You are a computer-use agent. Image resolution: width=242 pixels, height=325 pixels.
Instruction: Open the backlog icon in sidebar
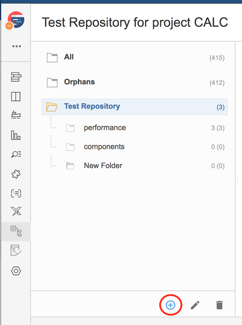click(x=16, y=77)
